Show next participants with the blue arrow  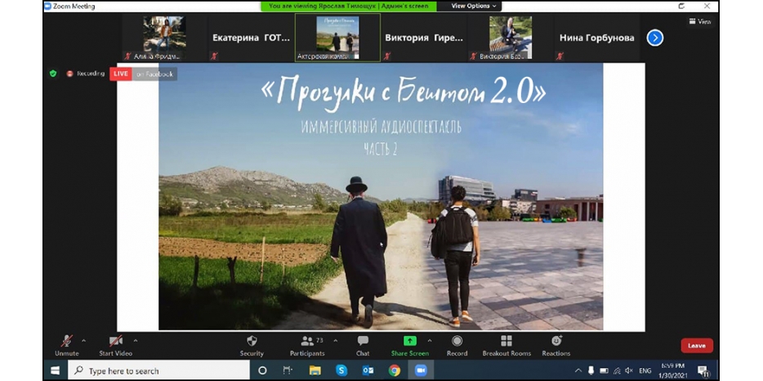point(655,38)
